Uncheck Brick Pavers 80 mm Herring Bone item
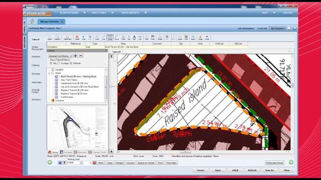This screenshot has width=321, height=180. 56,76
